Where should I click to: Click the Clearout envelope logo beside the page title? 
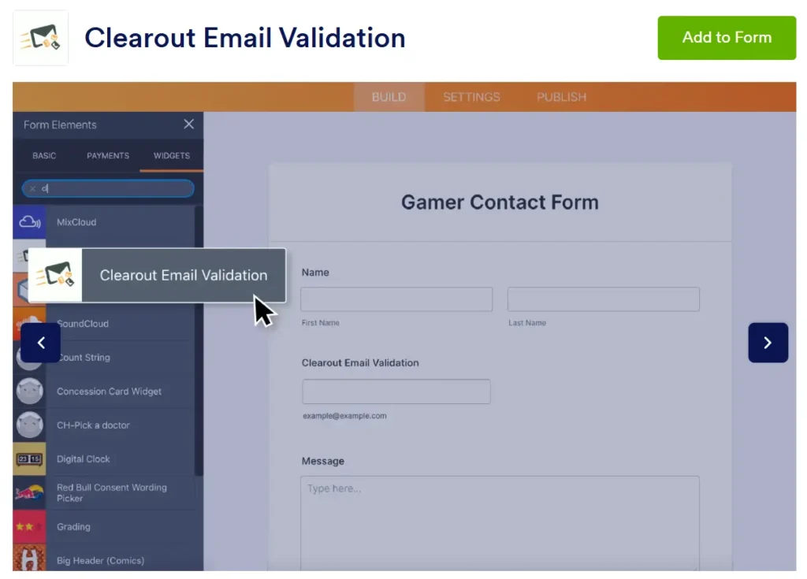[x=41, y=38]
